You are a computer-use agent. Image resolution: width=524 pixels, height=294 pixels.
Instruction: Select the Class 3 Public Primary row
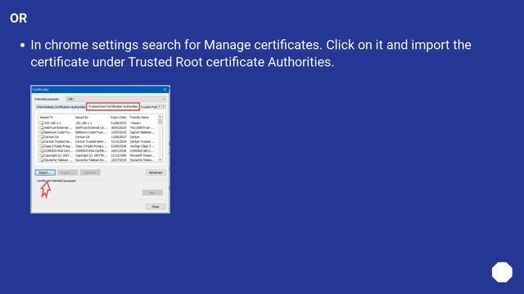[98, 146]
